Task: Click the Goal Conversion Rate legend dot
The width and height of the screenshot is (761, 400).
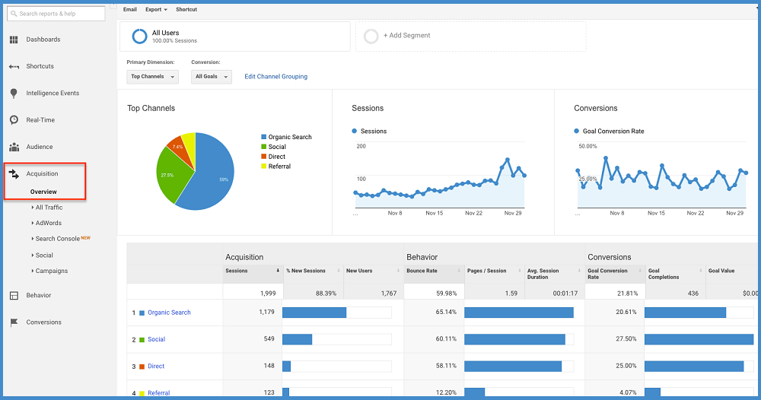Action: coord(577,131)
